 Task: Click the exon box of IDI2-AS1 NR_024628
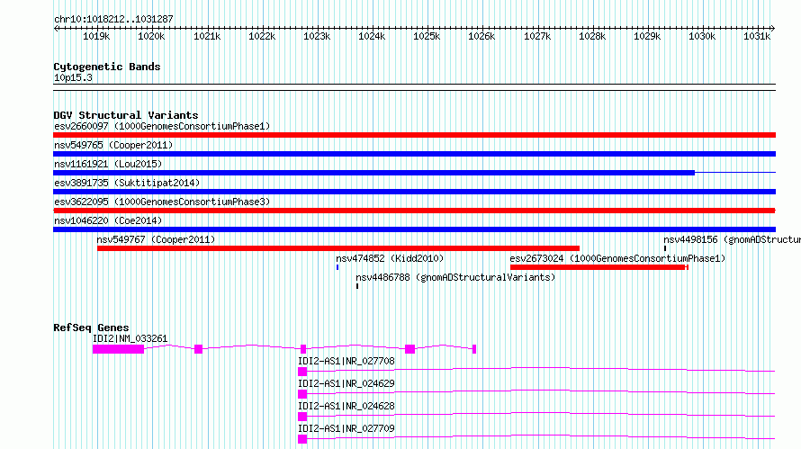tap(302, 417)
